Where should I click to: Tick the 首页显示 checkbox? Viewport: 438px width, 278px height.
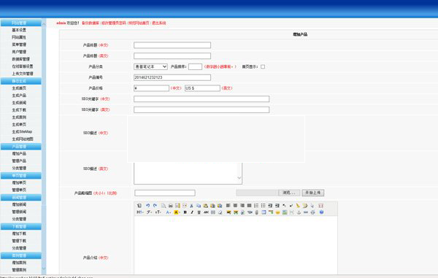[x=263, y=66]
